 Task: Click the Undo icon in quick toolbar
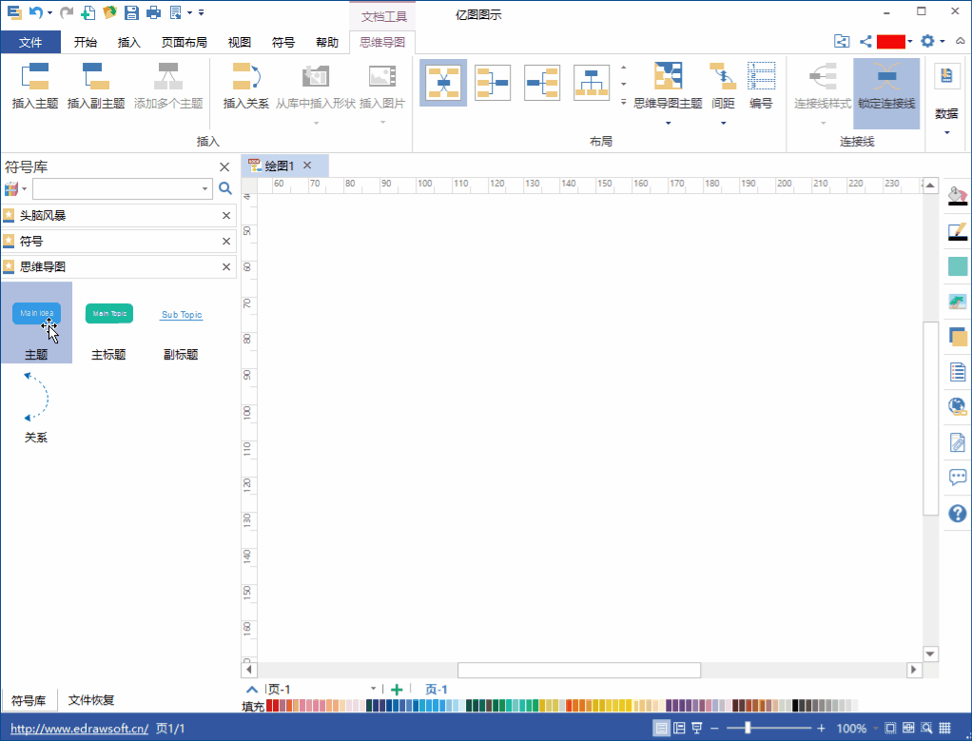tap(36, 11)
